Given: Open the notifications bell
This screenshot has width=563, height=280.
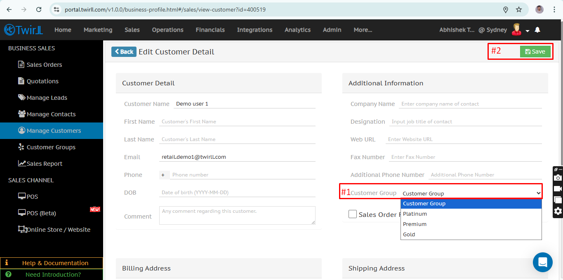Looking at the screenshot, I should pos(537,30).
